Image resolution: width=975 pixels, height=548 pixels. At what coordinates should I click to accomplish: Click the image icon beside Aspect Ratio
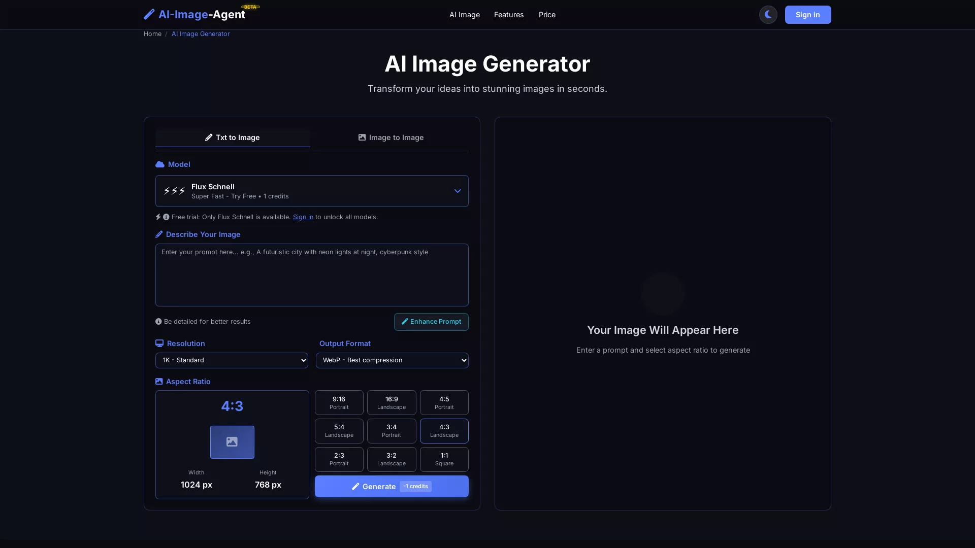click(x=159, y=381)
